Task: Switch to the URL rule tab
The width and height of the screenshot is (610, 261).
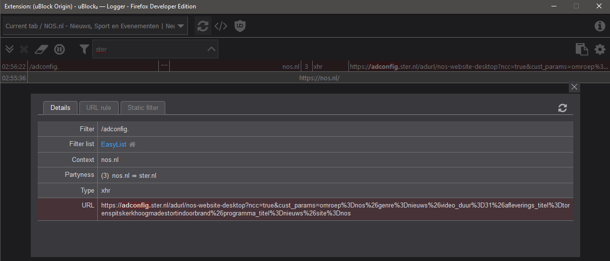Action: 99,107
